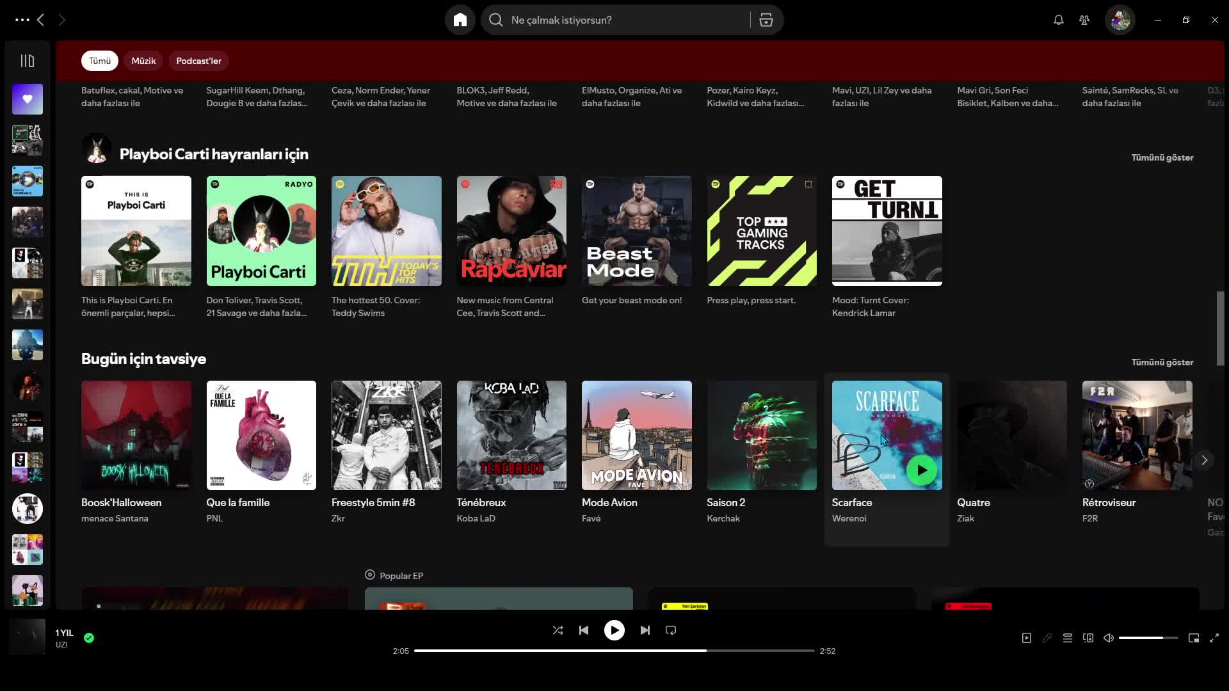The image size is (1229, 691).
Task: Mute the volume
Action: 1109,638
